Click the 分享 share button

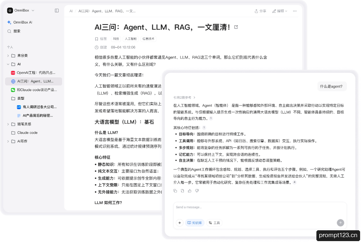(x=260, y=11)
